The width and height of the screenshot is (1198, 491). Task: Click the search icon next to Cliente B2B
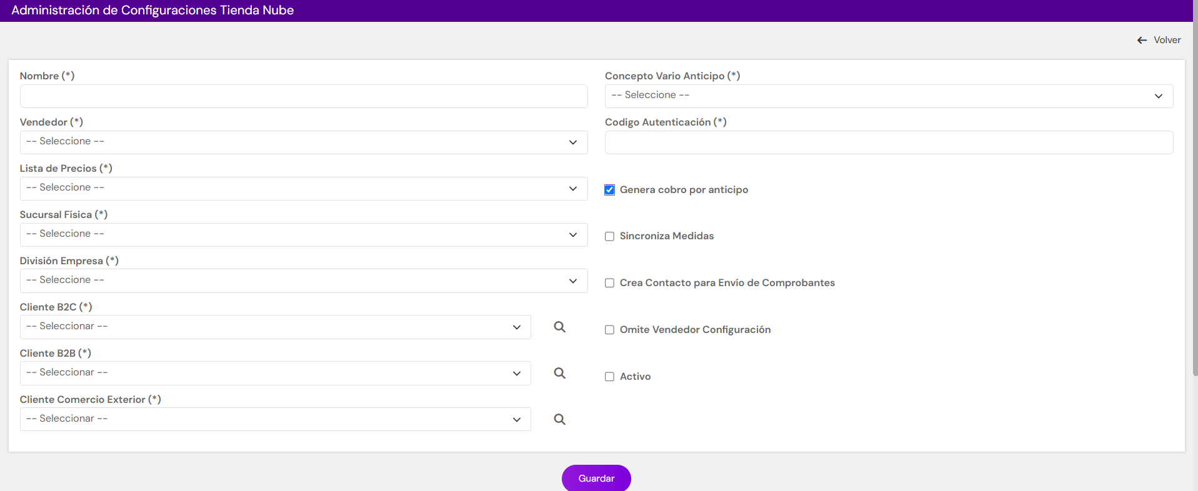[559, 373]
